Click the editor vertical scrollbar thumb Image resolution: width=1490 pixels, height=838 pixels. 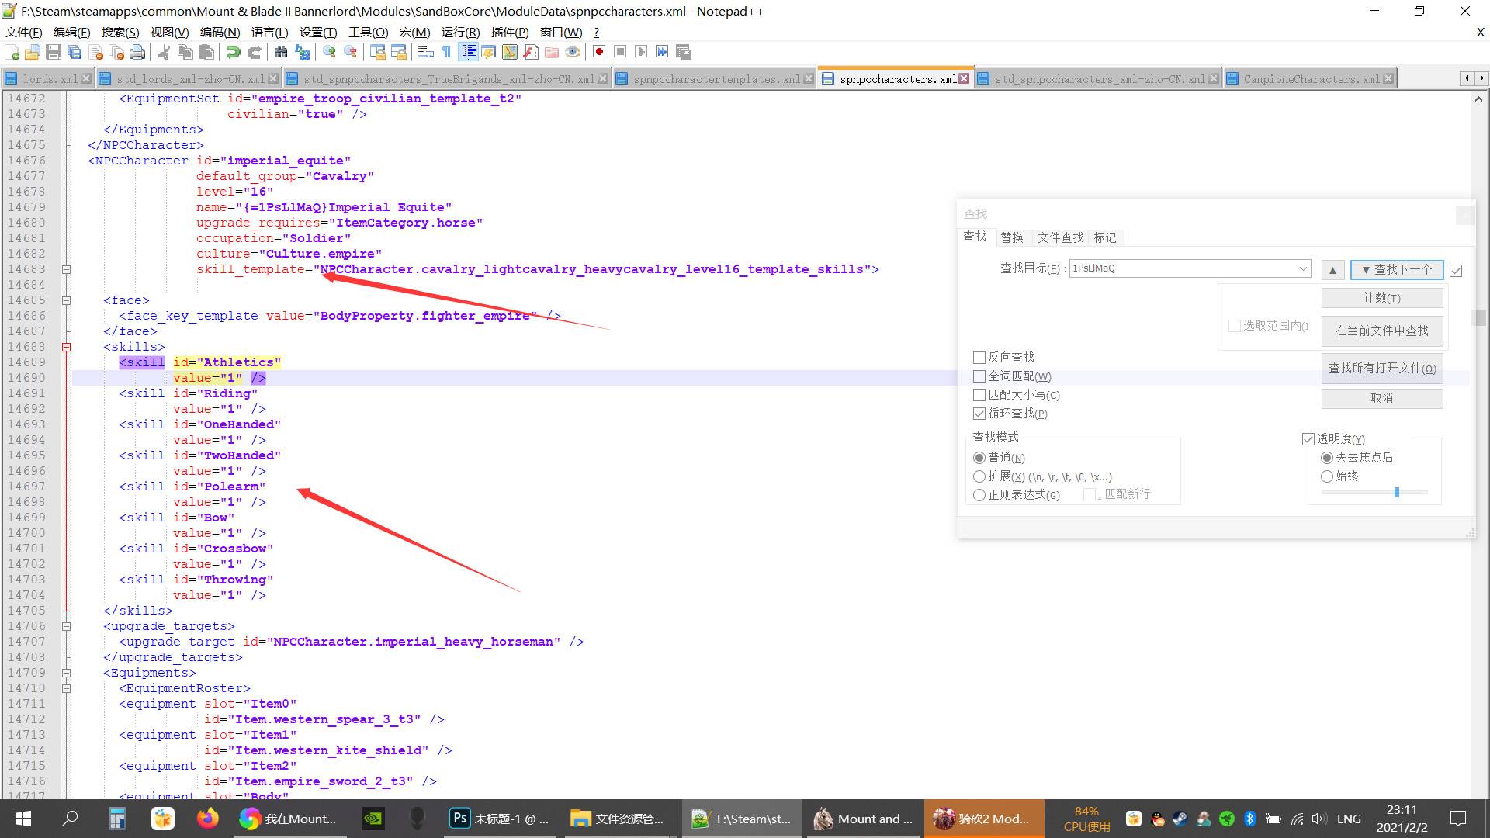coord(1481,318)
